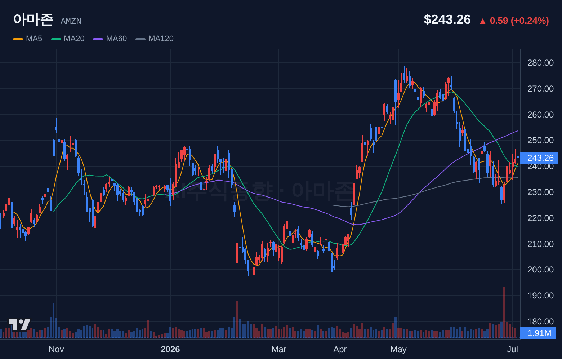The height and width of the screenshot is (359, 562).
Task: Click the TradingView logo icon
Action: coord(19,325)
